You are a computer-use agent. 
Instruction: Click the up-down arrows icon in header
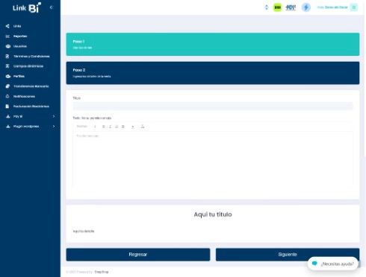[x=267, y=7]
